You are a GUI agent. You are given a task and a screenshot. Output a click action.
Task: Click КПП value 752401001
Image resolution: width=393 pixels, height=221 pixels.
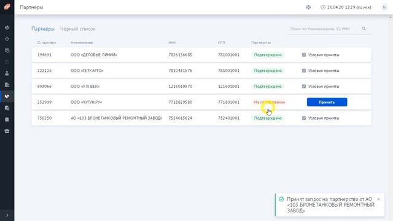[228, 118]
